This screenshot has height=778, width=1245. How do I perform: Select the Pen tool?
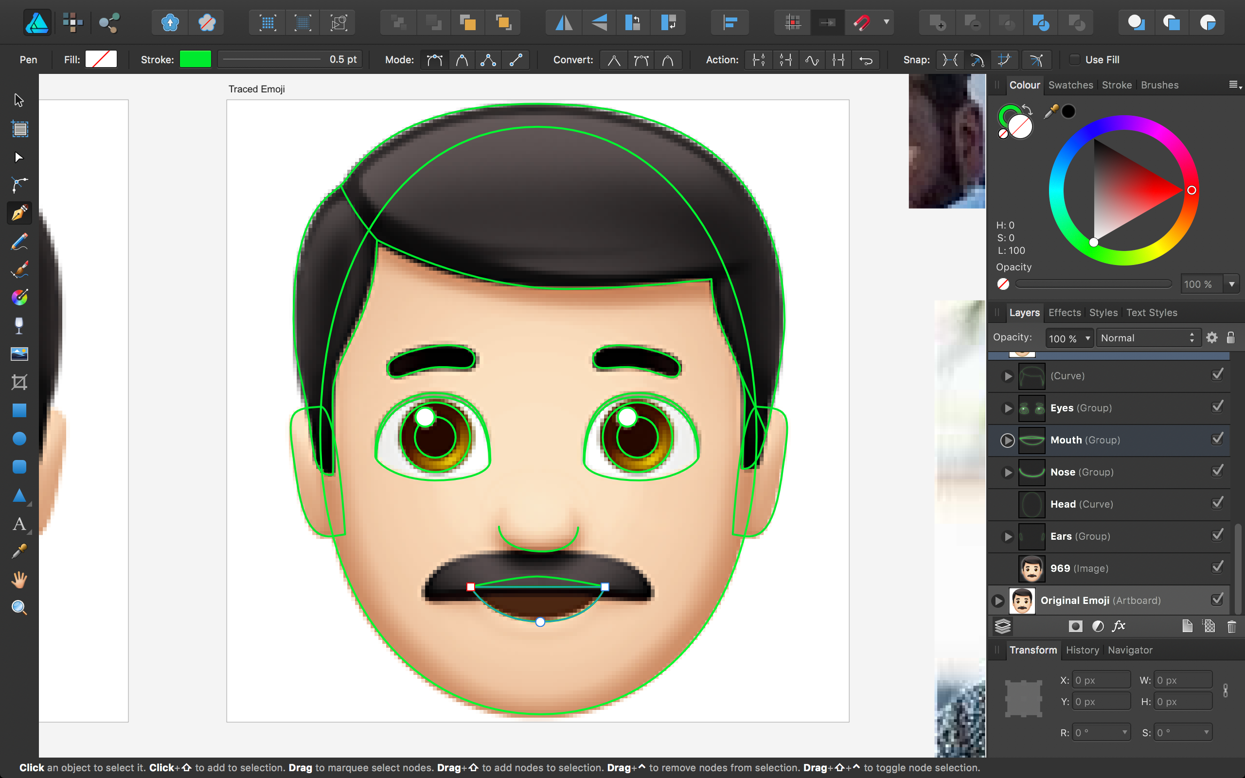tap(19, 213)
